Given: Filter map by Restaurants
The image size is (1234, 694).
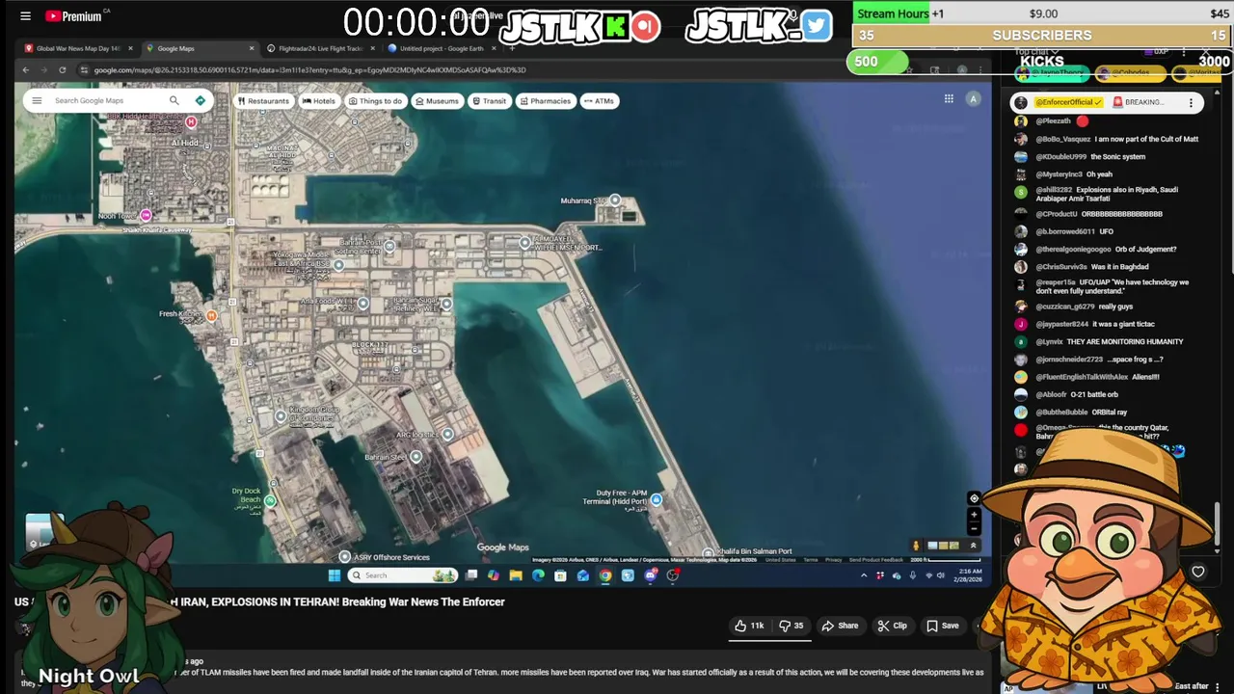Looking at the screenshot, I should point(263,101).
